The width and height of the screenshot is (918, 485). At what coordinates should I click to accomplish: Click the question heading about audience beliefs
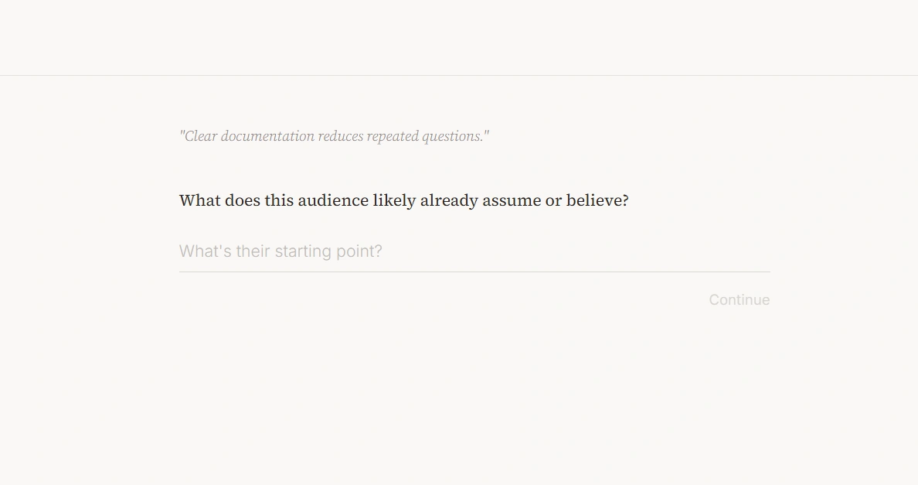click(x=403, y=200)
